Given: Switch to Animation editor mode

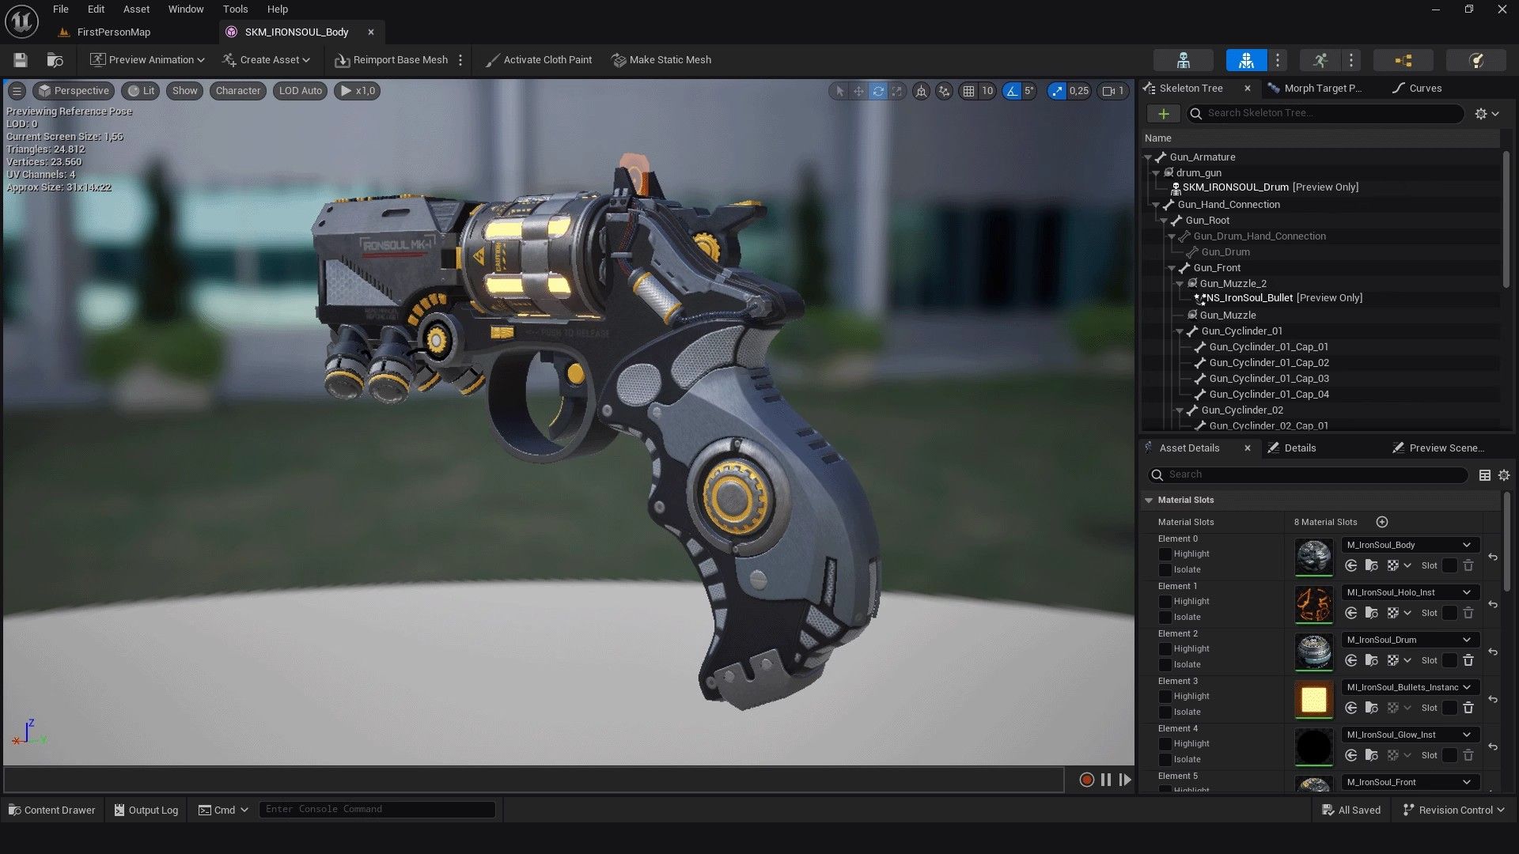Looking at the screenshot, I should 1320,60.
